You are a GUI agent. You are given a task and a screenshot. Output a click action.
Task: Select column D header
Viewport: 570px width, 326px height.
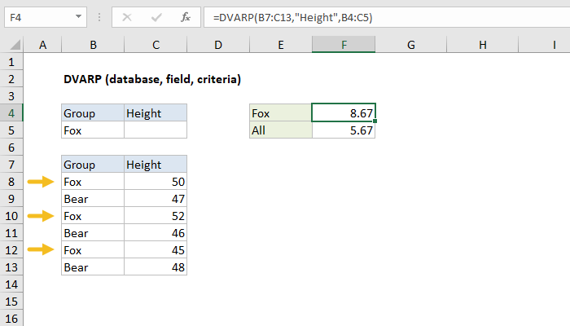[218, 45]
